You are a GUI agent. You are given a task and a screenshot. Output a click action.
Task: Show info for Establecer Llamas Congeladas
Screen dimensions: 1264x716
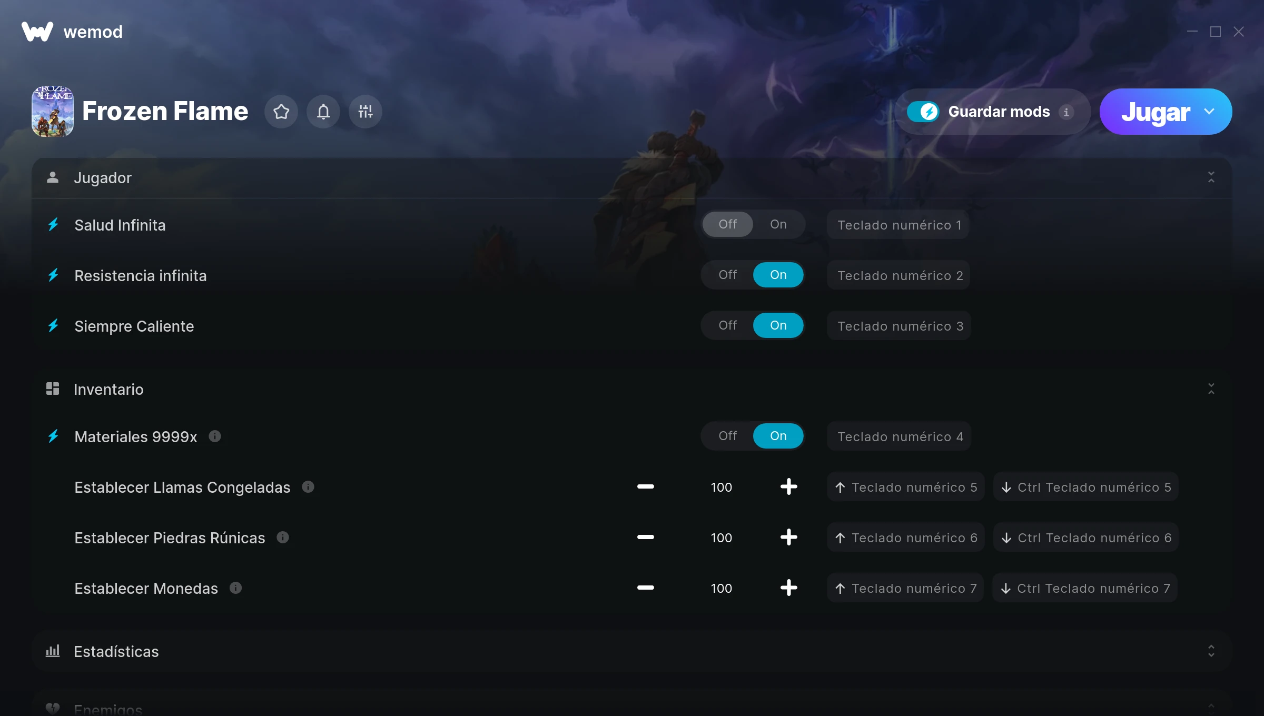(x=308, y=486)
